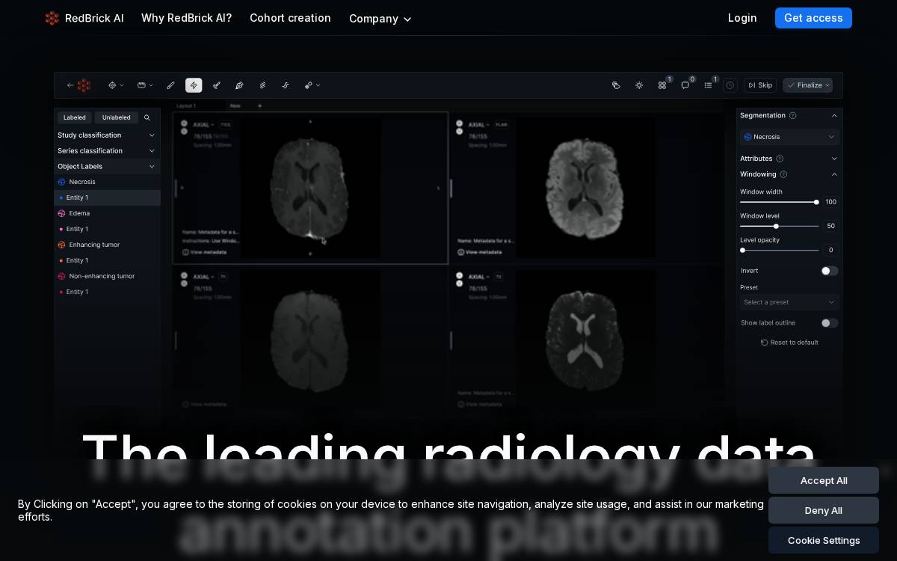This screenshot has width=897, height=561.
Task: Click the Window width value field 100
Action: pyautogui.click(x=830, y=202)
